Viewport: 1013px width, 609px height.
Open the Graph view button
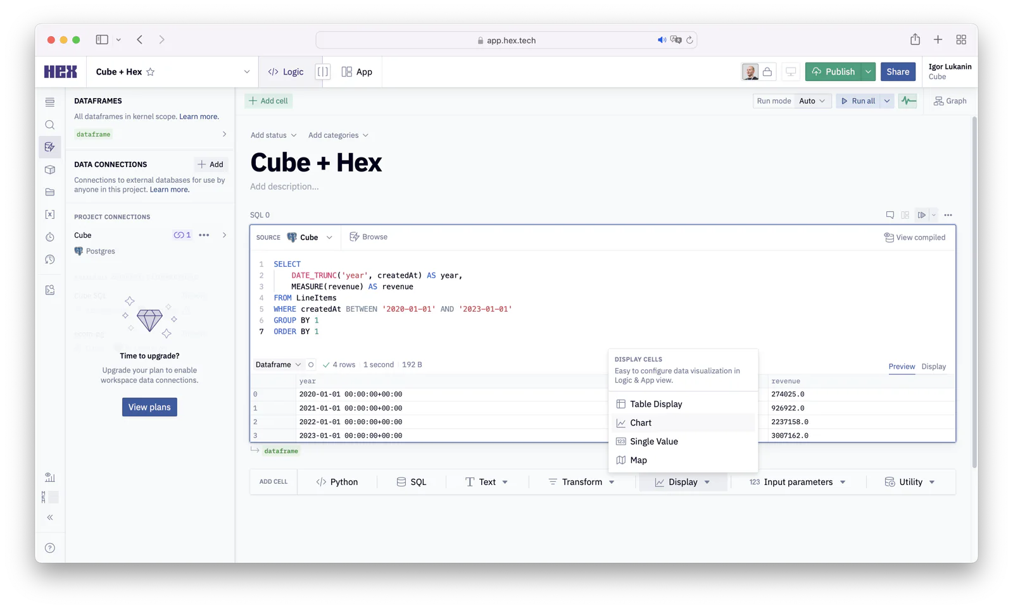tap(950, 101)
